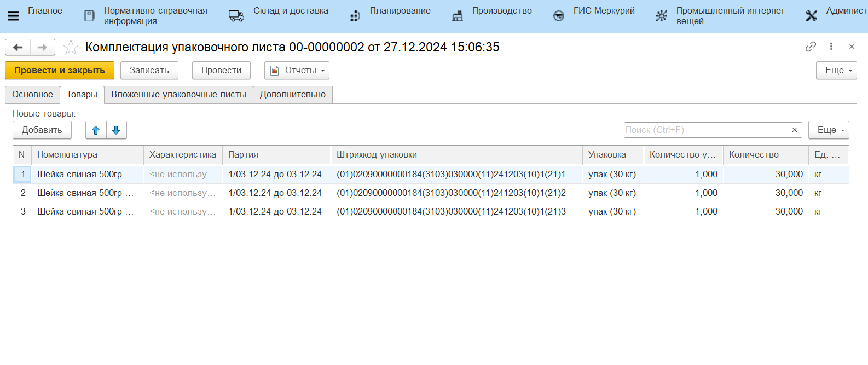This screenshot has width=868, height=365.
Task: Open the Склад и доставка section
Action: (291, 11)
